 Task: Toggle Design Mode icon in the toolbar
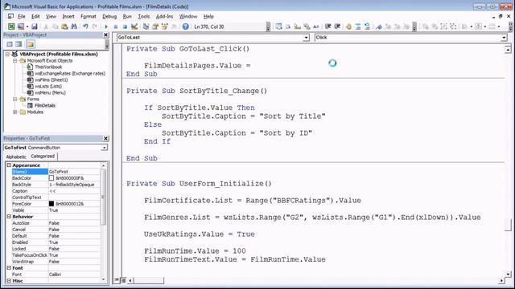point(134,26)
